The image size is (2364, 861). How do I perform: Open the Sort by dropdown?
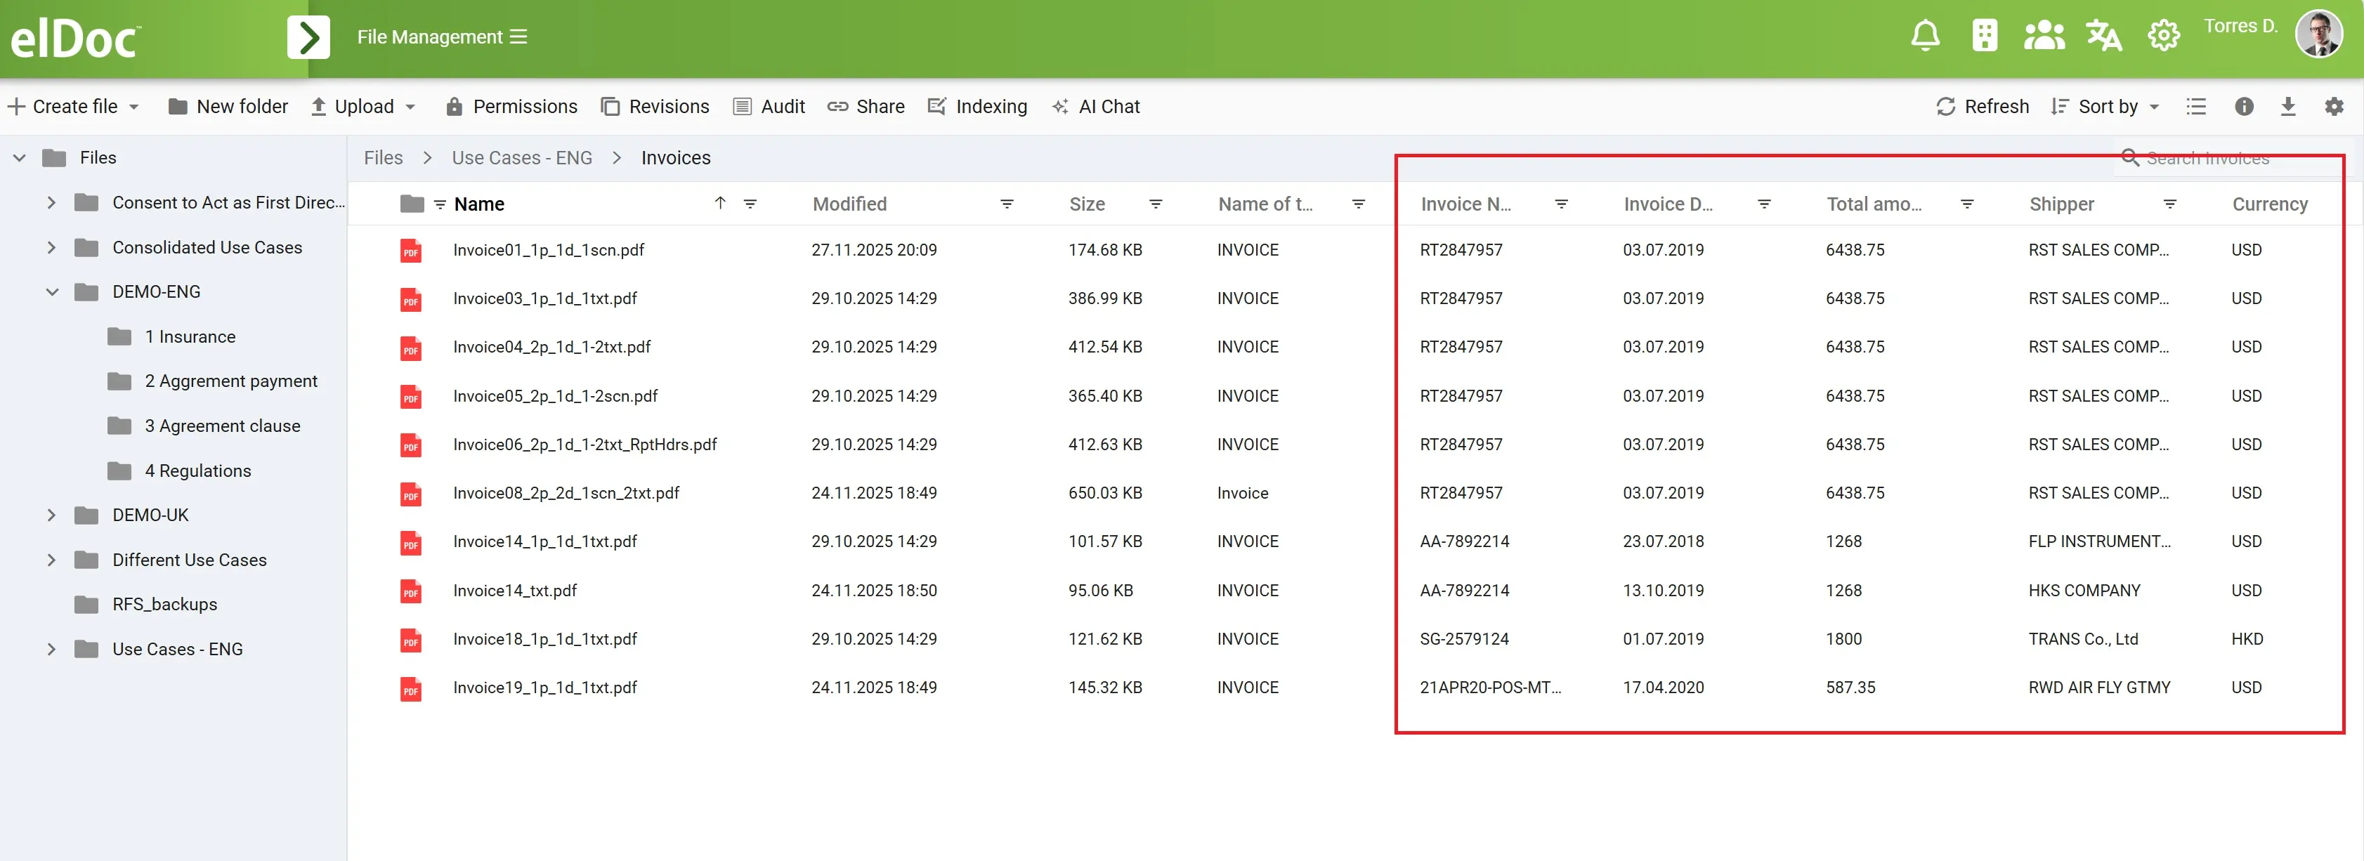2105,106
